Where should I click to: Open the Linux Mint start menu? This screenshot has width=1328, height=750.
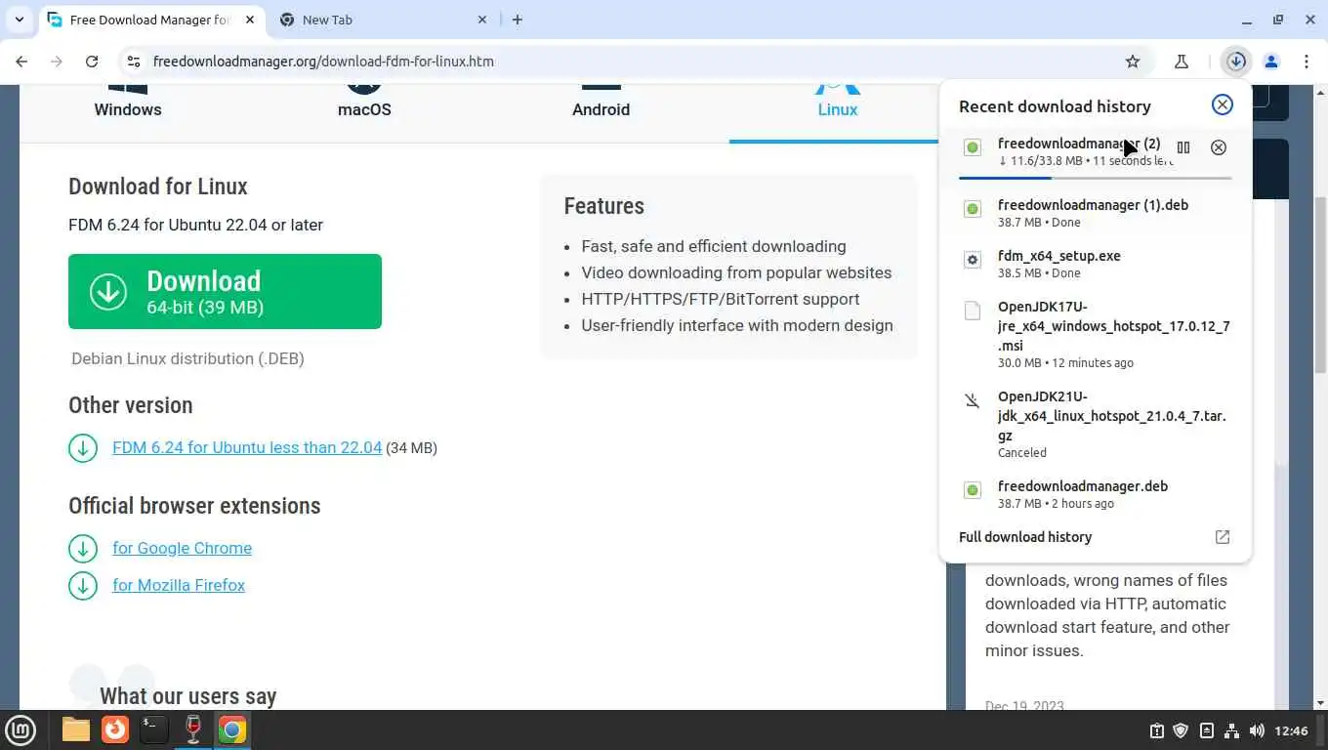(x=21, y=729)
